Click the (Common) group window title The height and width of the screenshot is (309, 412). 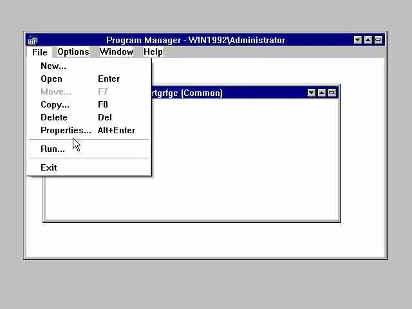pos(187,93)
